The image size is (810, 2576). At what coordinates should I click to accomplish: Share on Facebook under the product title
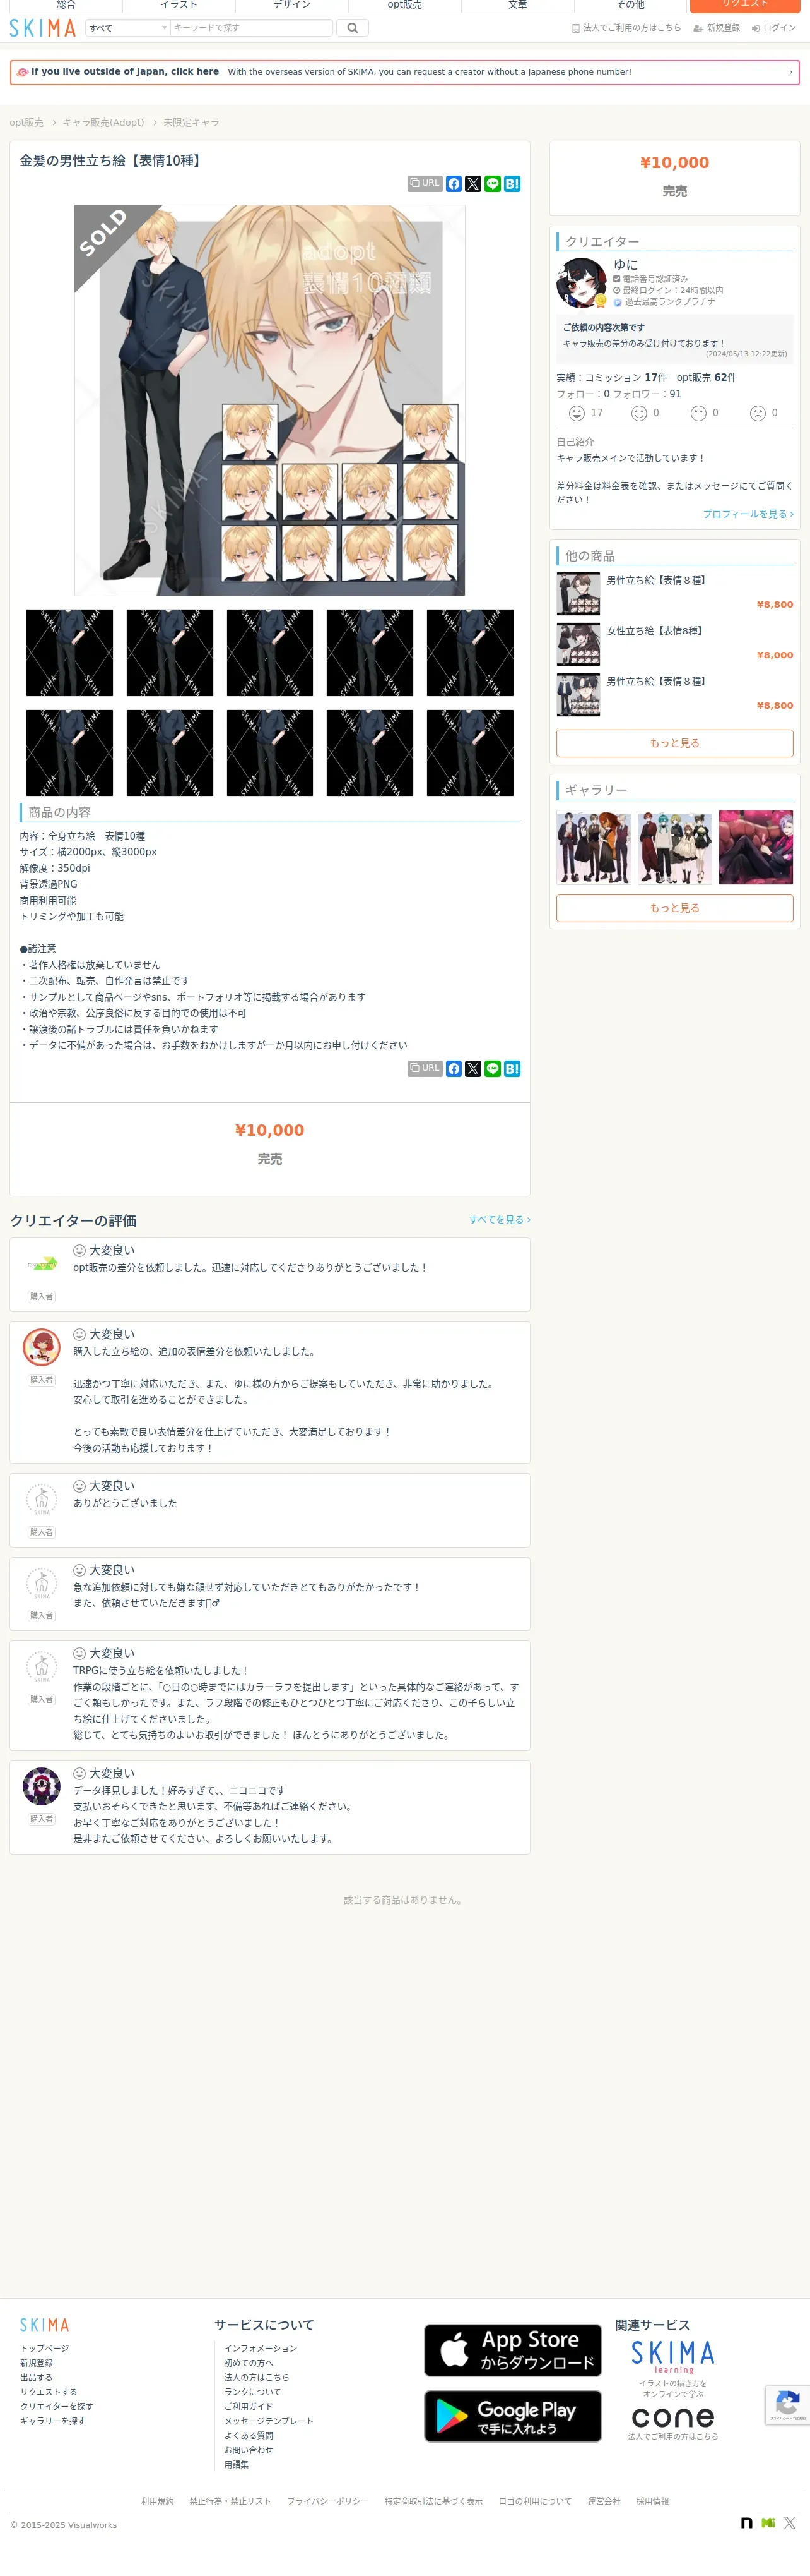(x=454, y=184)
